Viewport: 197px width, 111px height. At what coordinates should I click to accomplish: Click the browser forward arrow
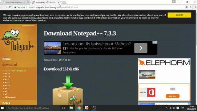point(6,7)
